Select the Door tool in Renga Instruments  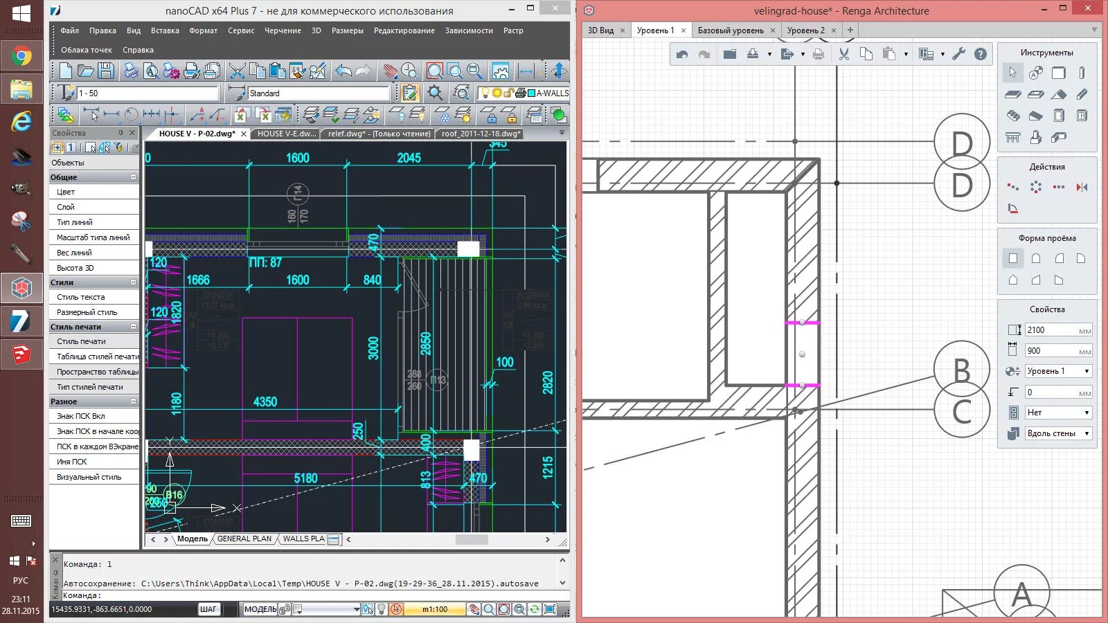[x=1059, y=116]
